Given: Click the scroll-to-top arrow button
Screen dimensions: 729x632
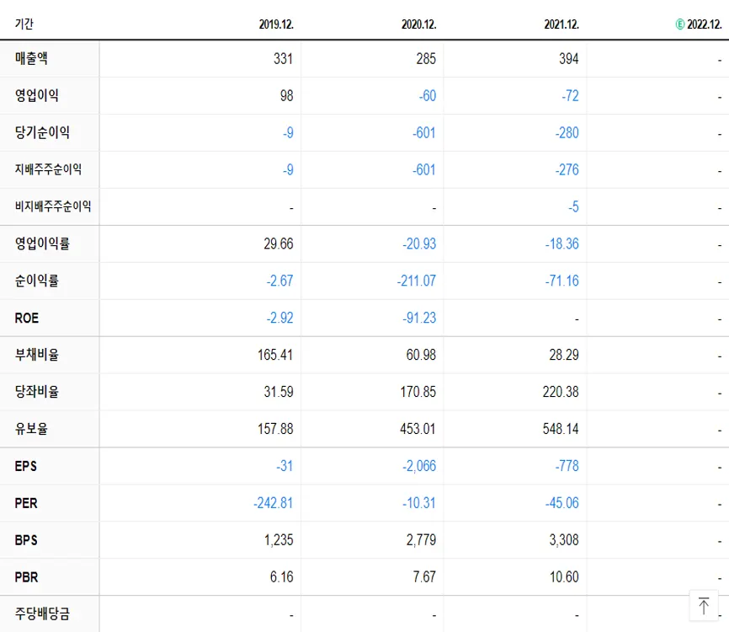Looking at the screenshot, I should pyautogui.click(x=704, y=605).
